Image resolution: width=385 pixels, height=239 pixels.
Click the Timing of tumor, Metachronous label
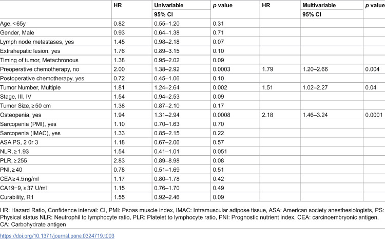[x=39, y=60]
